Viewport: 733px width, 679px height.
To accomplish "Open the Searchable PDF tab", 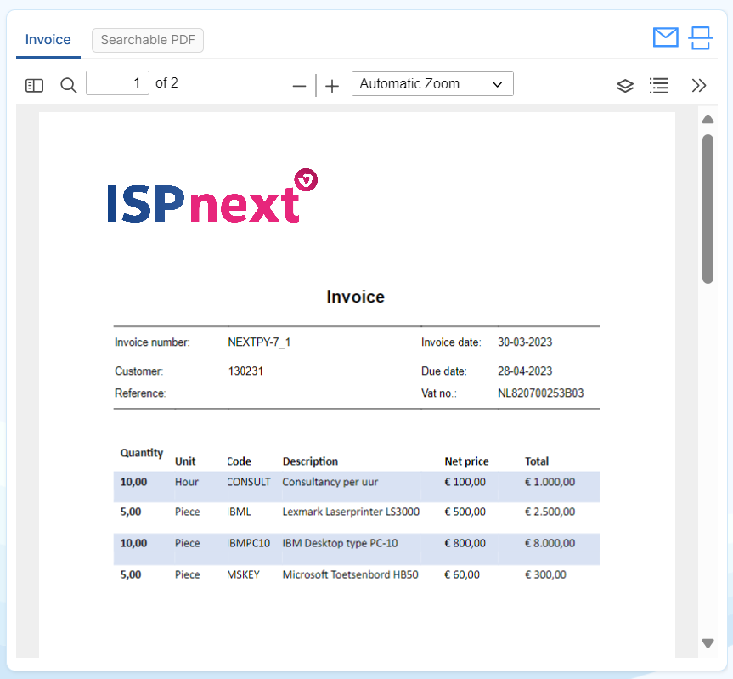I will 148,40.
